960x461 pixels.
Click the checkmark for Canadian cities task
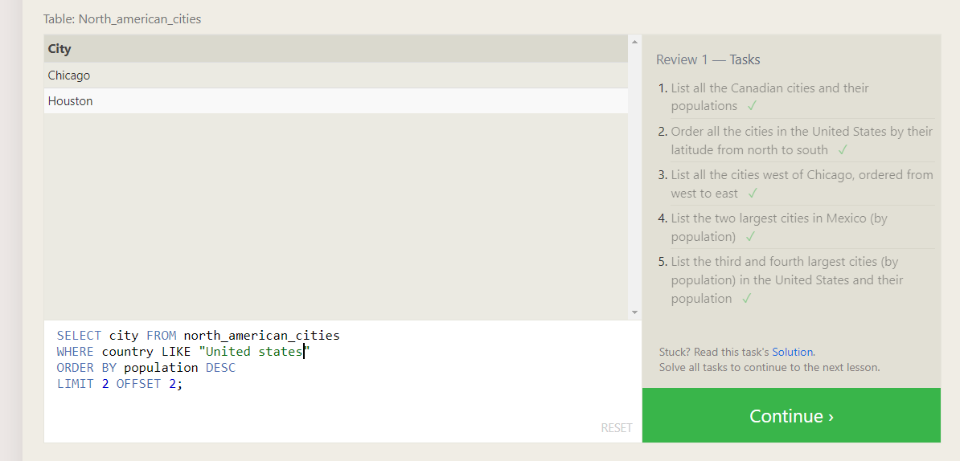pos(752,106)
